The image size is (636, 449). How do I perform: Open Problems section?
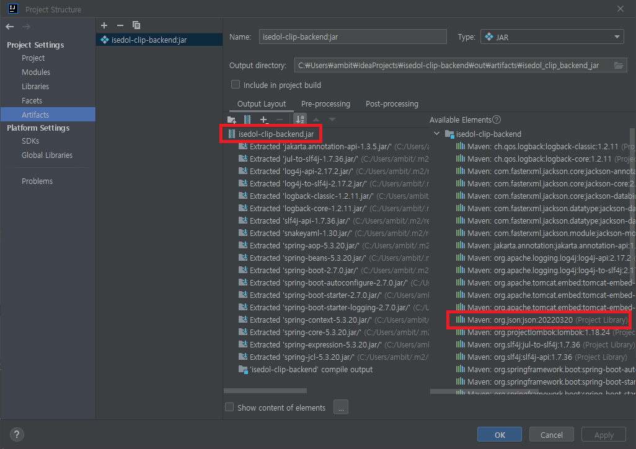(37, 181)
